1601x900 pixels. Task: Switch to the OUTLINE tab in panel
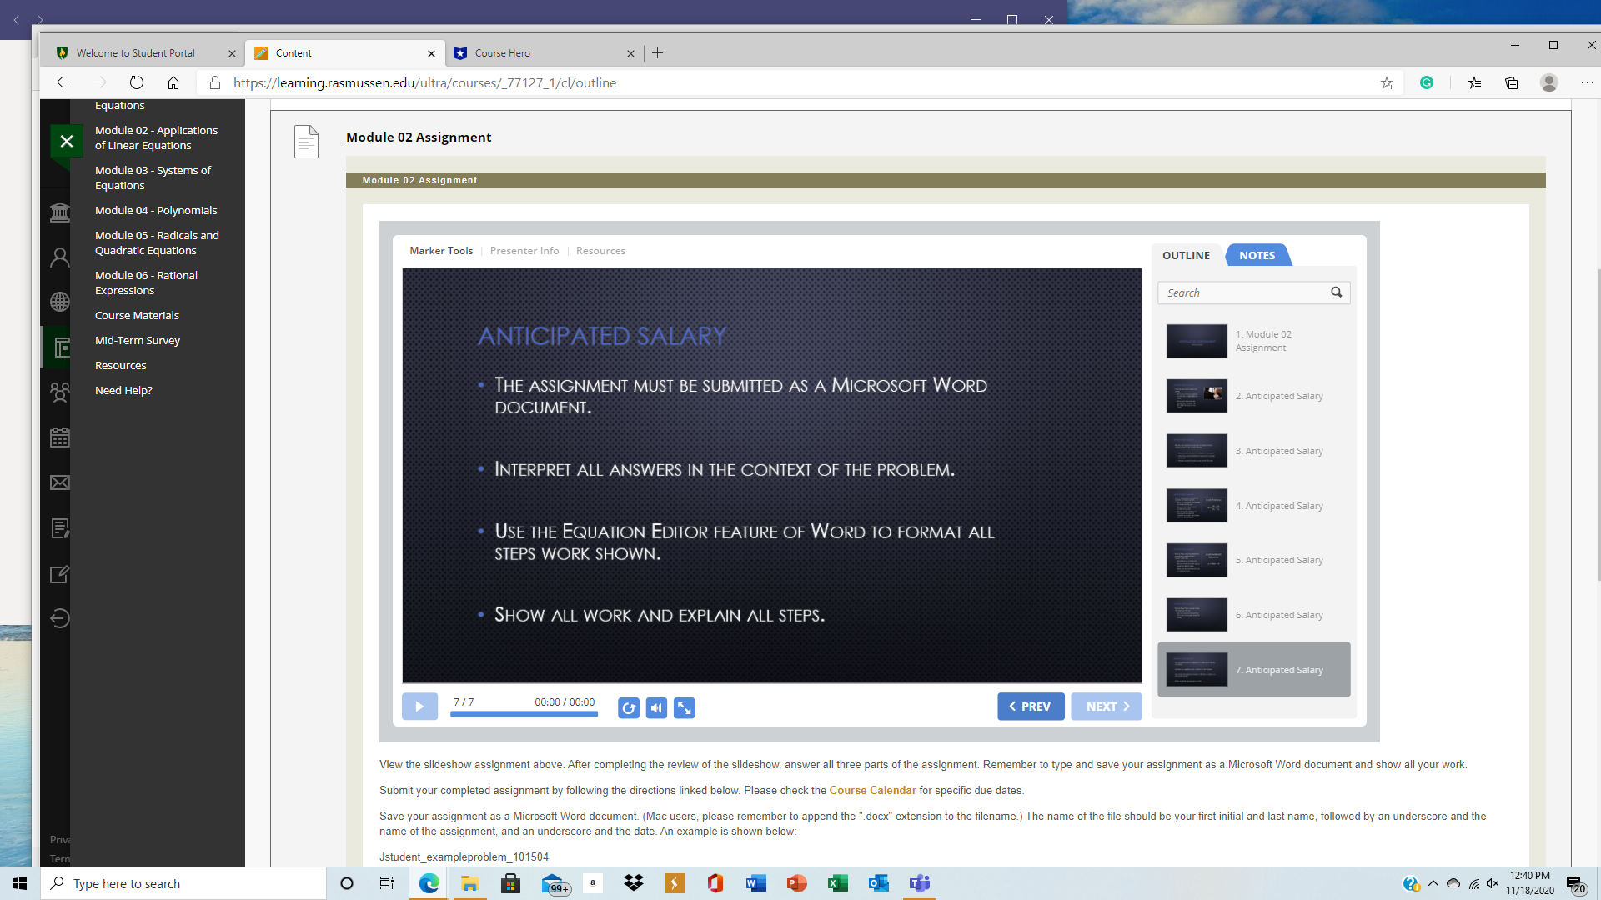click(1187, 254)
